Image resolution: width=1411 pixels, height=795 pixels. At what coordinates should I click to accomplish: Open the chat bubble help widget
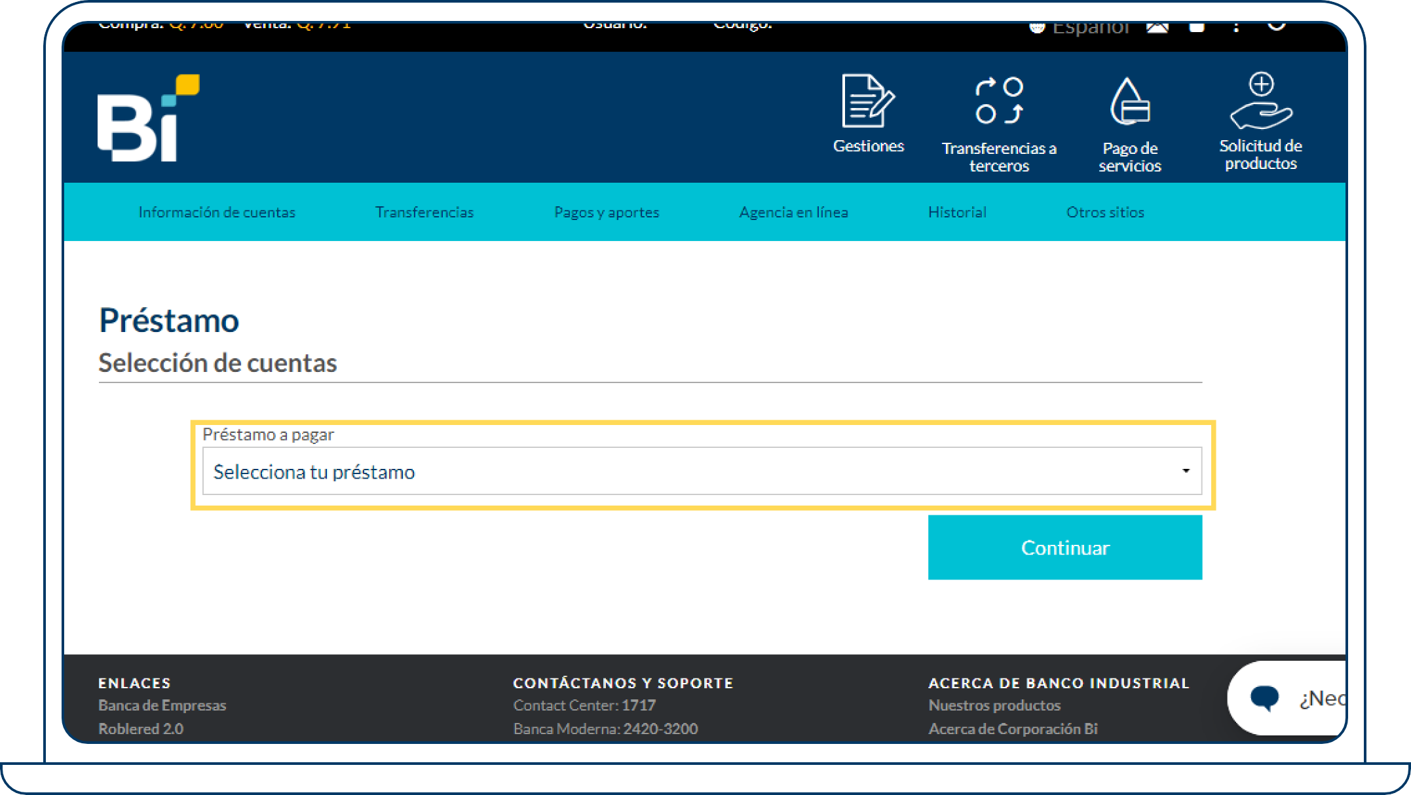1265,698
